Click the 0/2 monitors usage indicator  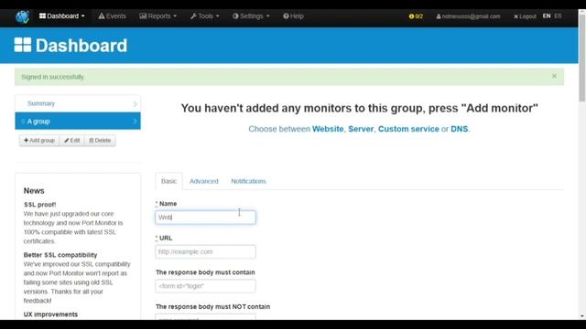(416, 16)
